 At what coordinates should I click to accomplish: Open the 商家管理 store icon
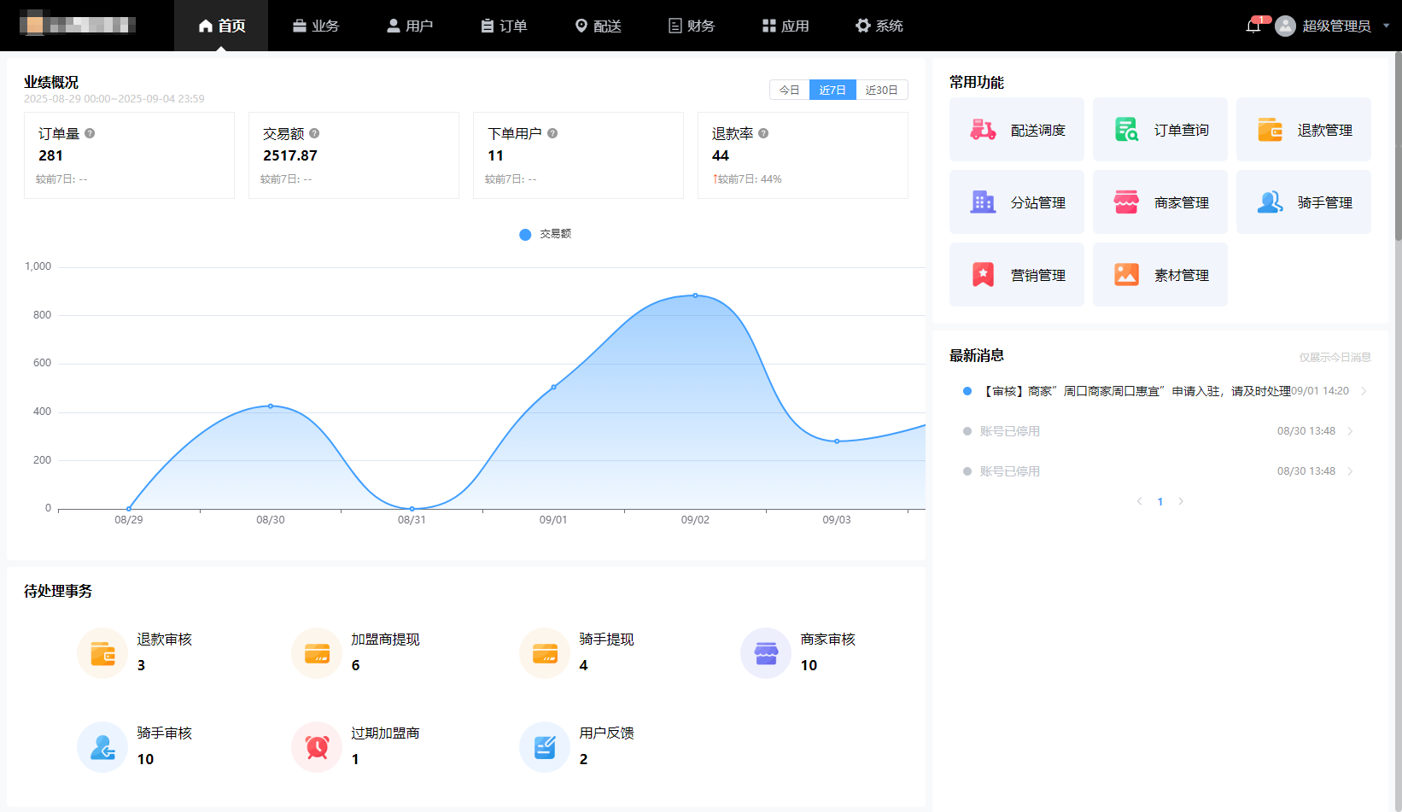1126,202
